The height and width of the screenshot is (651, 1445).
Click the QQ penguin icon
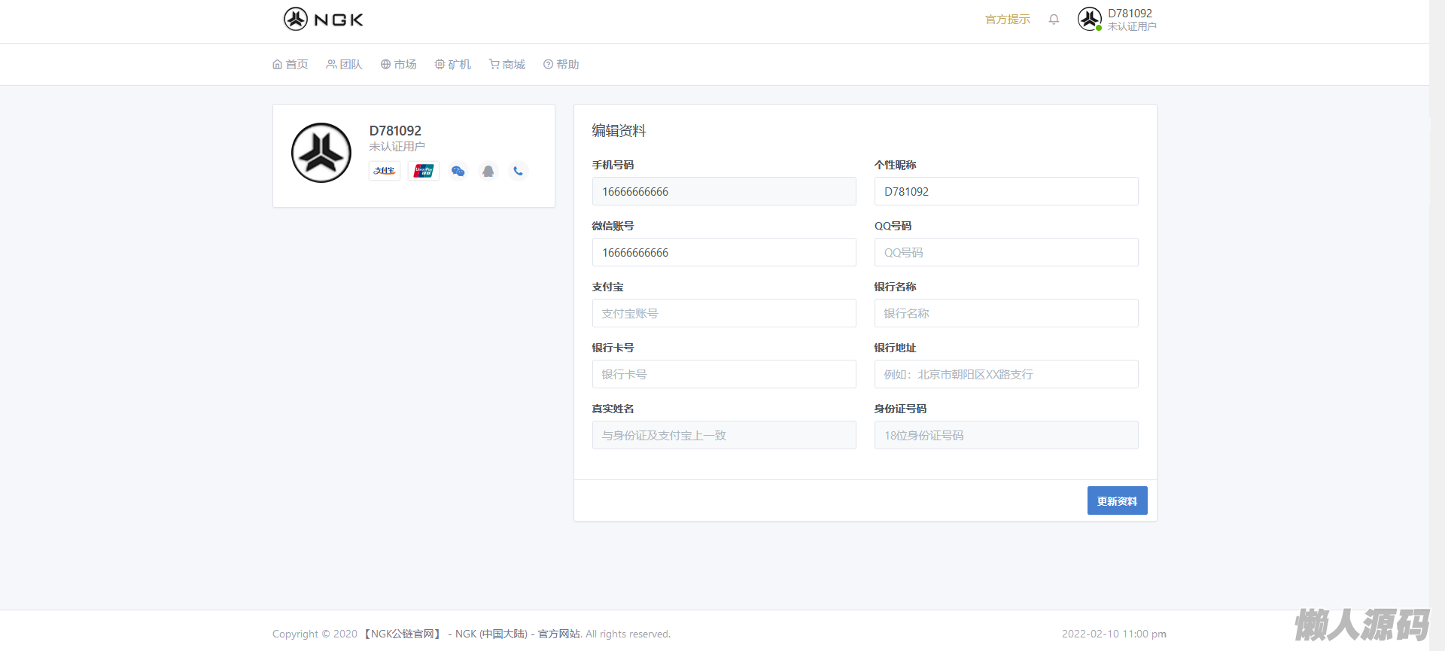click(x=488, y=171)
